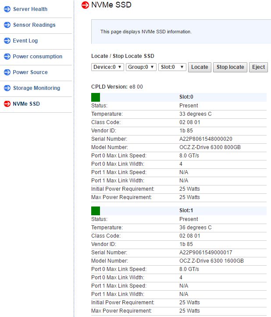Click the arrow icon next to Storage Monitoring
The height and width of the screenshot is (317, 271).
tap(7, 88)
